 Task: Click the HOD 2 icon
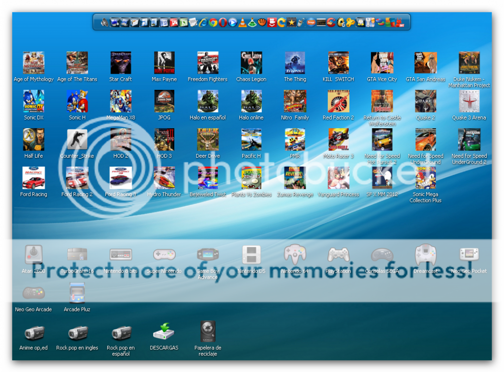tap(121, 140)
